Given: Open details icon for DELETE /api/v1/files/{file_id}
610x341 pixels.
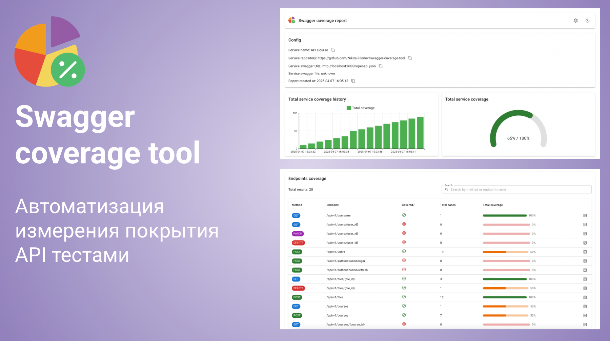Looking at the screenshot, I should click(x=585, y=288).
